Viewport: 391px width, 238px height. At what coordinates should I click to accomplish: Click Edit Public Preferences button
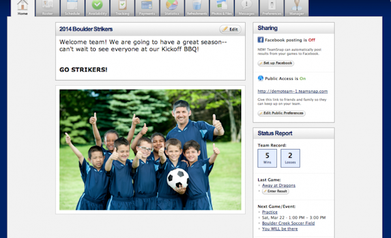click(282, 113)
